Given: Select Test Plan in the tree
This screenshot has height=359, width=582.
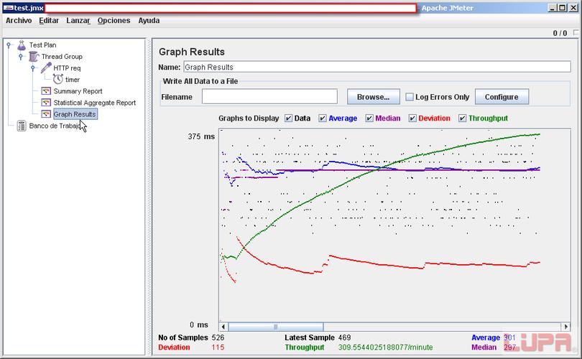Looking at the screenshot, I should point(43,45).
